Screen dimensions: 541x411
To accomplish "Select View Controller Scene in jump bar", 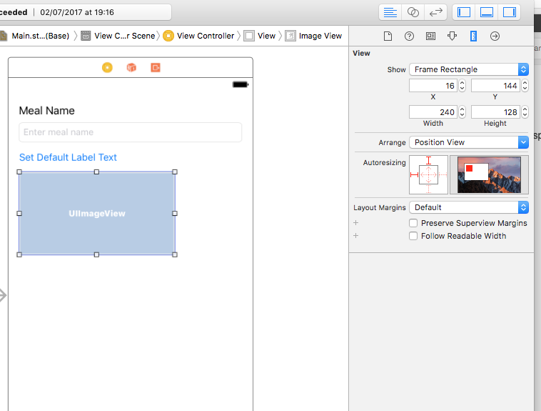I will [118, 36].
